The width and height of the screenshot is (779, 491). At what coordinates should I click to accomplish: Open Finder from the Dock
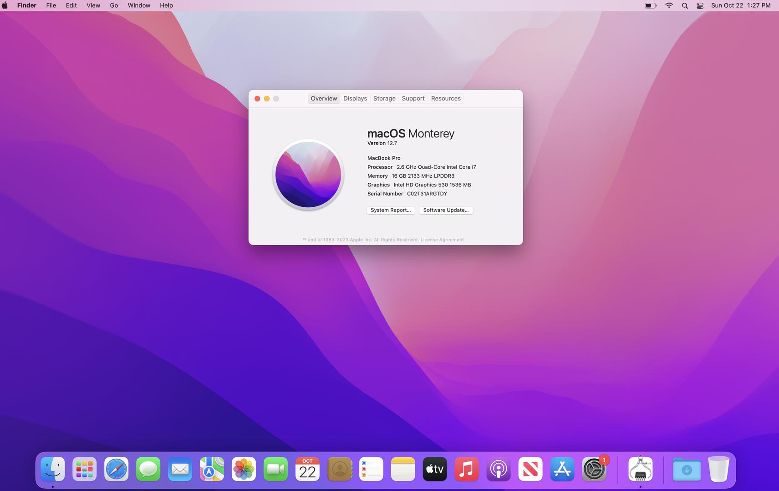coord(53,469)
